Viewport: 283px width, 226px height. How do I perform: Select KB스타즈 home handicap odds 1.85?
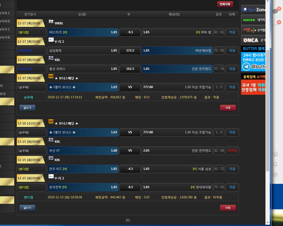click(x=83, y=32)
